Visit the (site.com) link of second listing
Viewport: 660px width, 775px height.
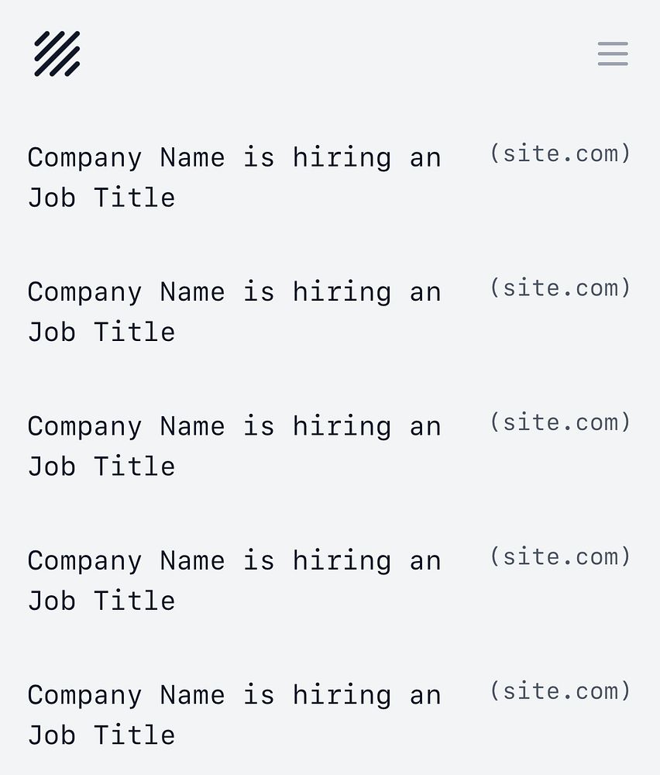click(560, 288)
